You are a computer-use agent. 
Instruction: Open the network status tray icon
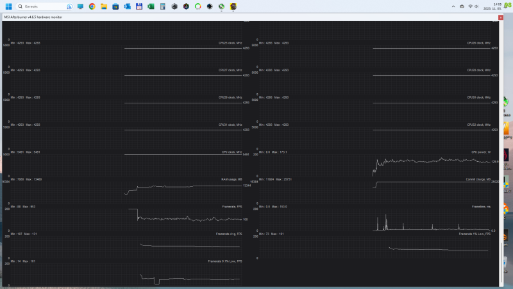[470, 6]
